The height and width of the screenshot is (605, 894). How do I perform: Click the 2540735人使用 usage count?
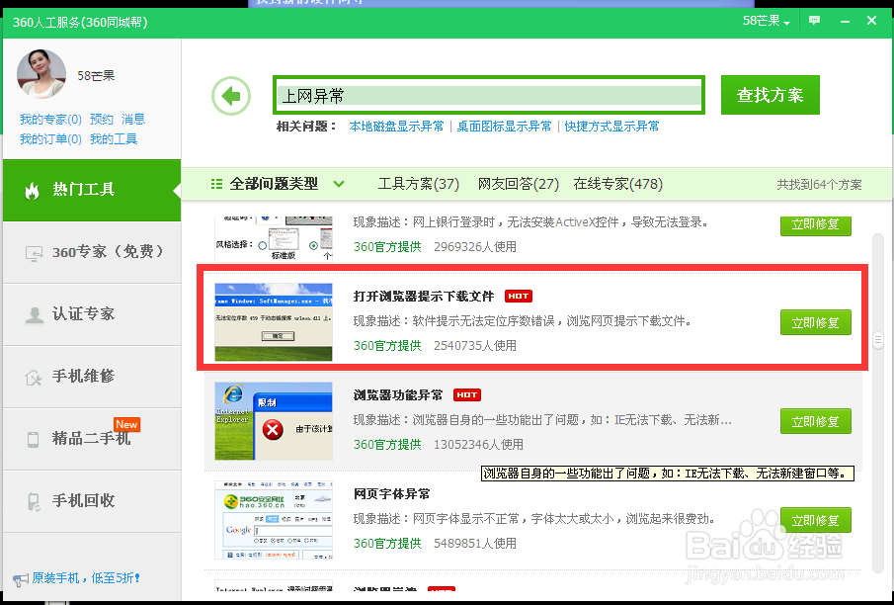point(475,345)
